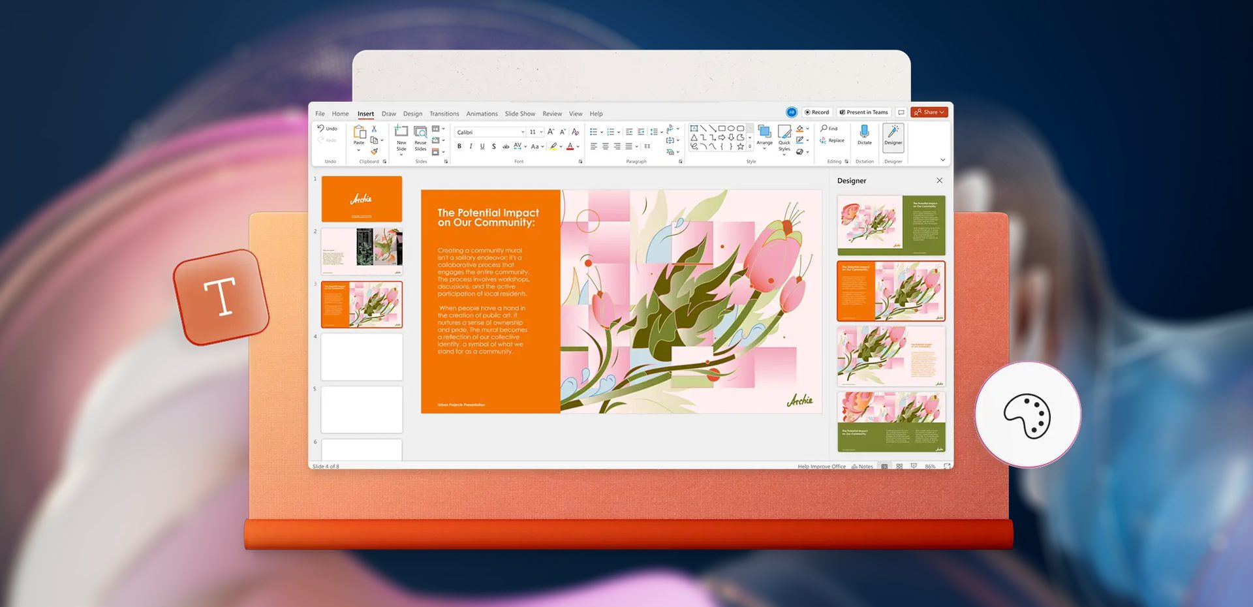Align text right in Paragraph group
Viewport: 1253px width, 607px height.
coord(617,146)
